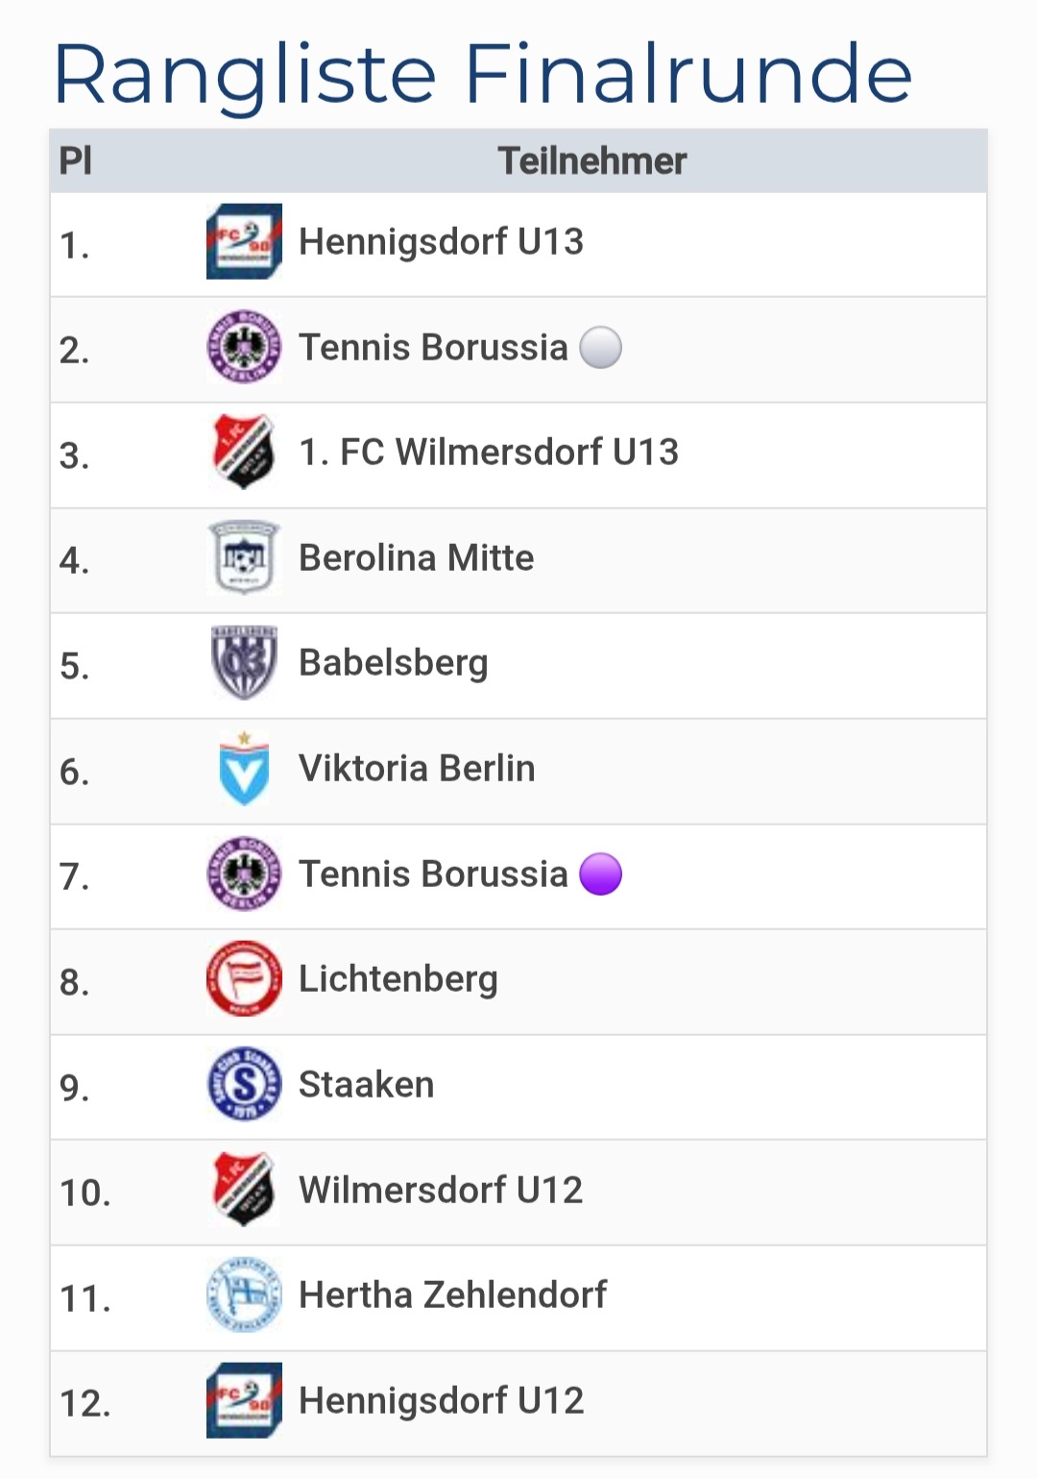Click the Staaken blue S logo

pos(244,1084)
